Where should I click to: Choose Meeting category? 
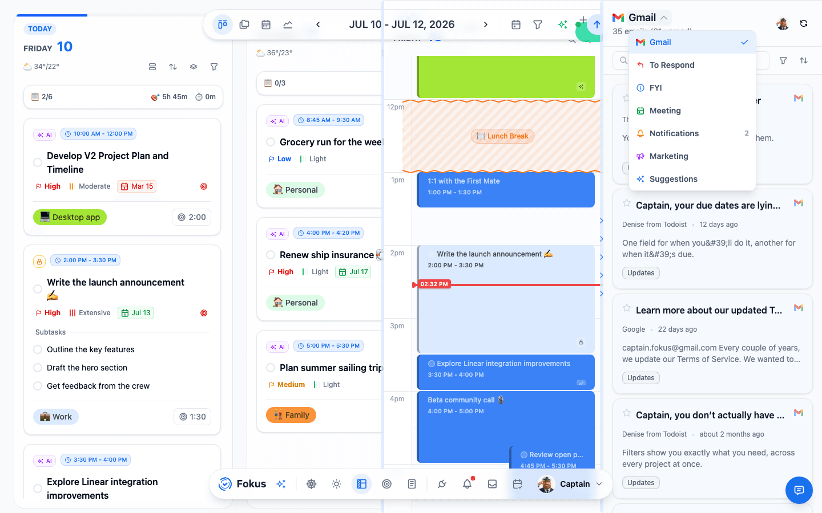tap(692, 111)
